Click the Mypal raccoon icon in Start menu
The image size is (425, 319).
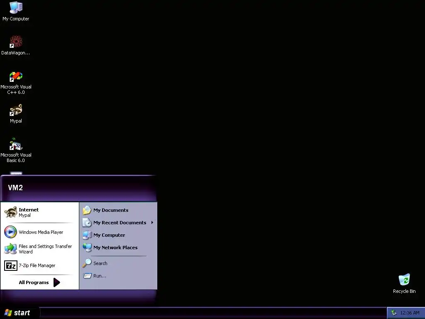click(x=10, y=212)
